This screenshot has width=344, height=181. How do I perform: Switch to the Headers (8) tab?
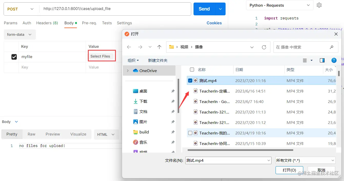[x=47, y=23]
